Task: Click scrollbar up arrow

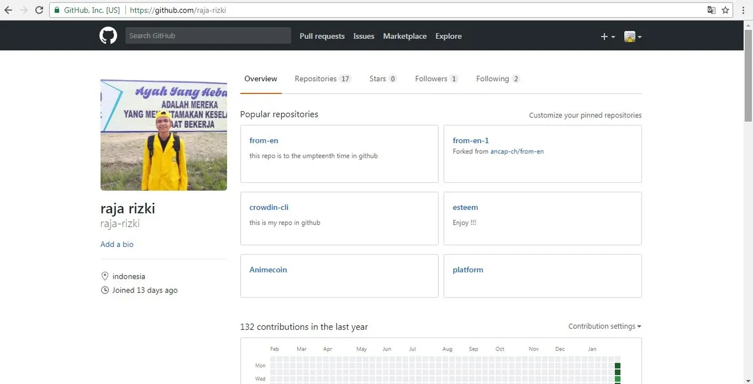Action: pyautogui.click(x=748, y=25)
